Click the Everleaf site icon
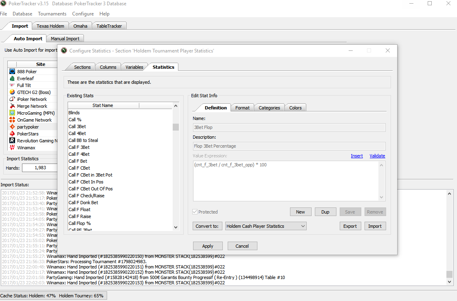 click(x=12, y=79)
